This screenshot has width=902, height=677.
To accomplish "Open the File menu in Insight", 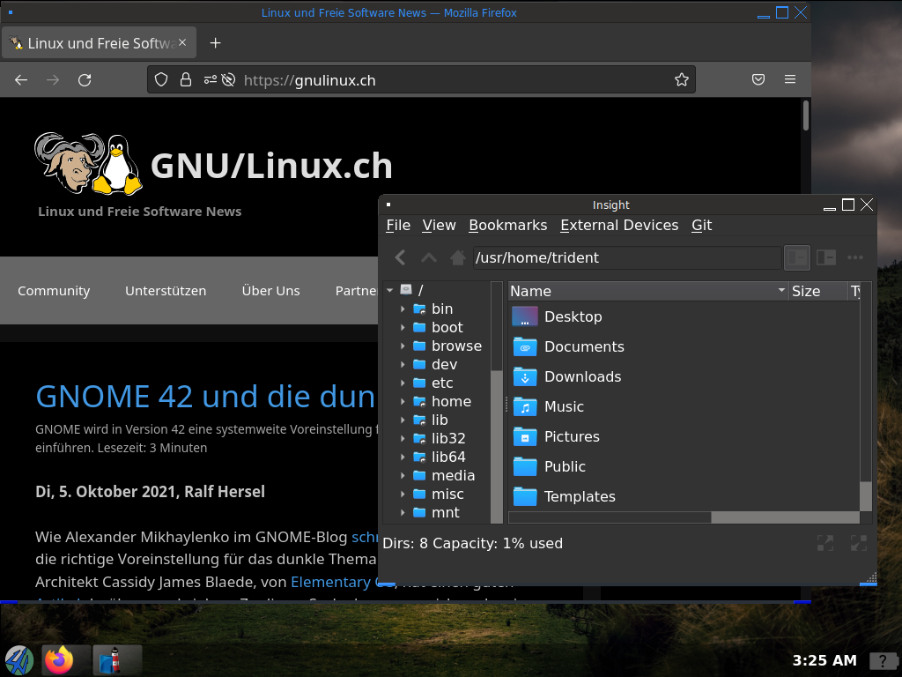I will pos(398,225).
